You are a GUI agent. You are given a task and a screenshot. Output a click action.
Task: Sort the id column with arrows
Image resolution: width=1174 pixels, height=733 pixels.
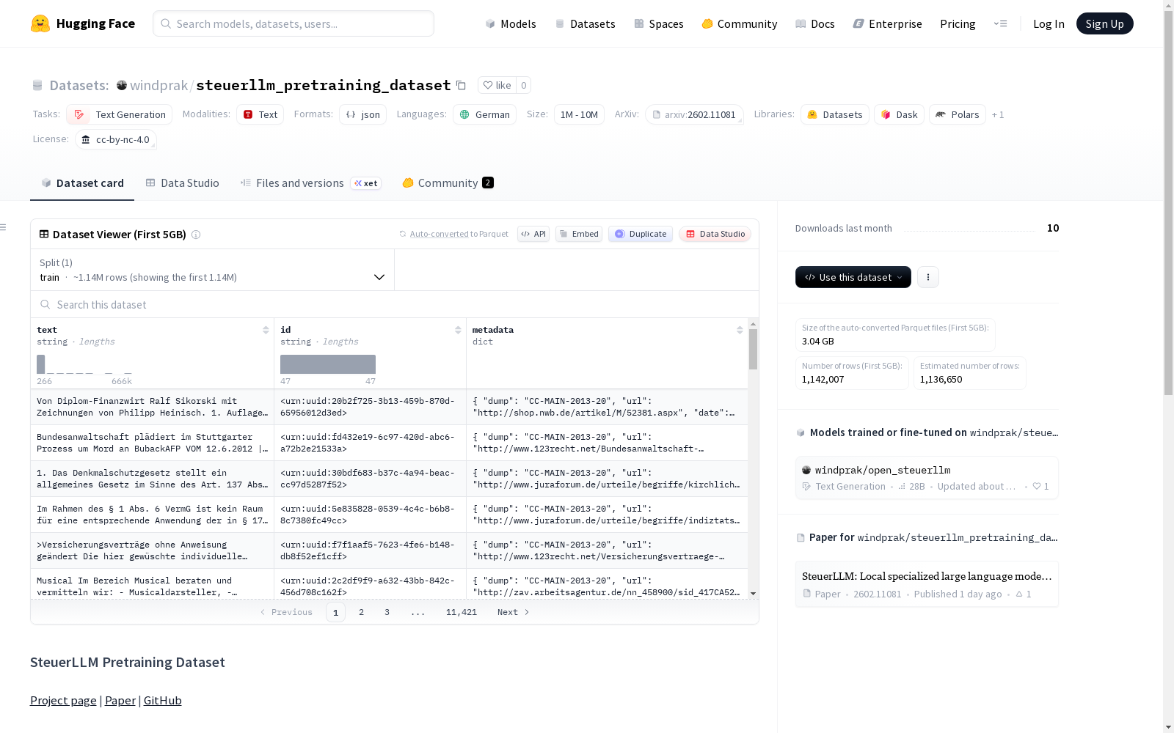coord(458,330)
